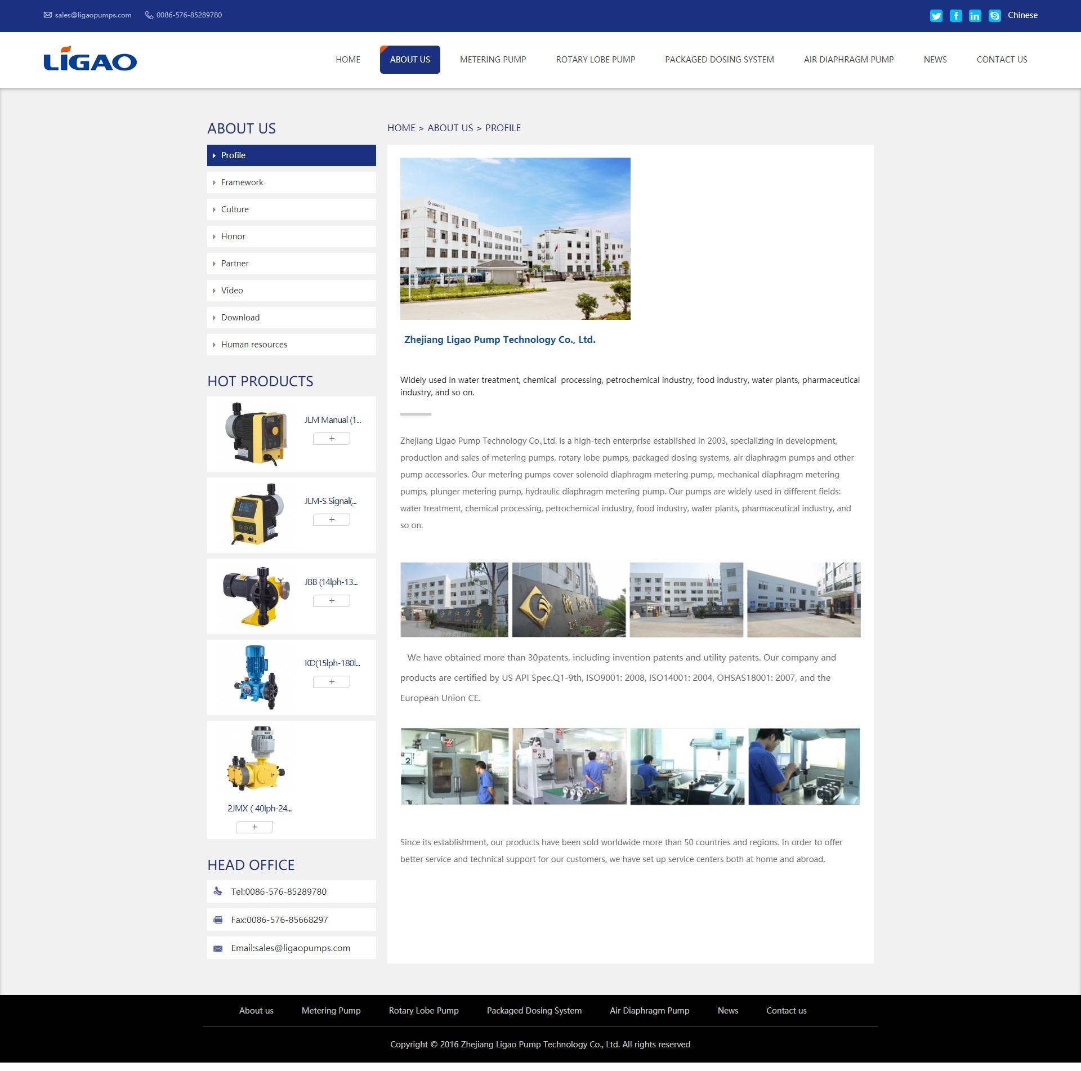
Task: Select Human resources sidebar item
Action: (x=254, y=345)
